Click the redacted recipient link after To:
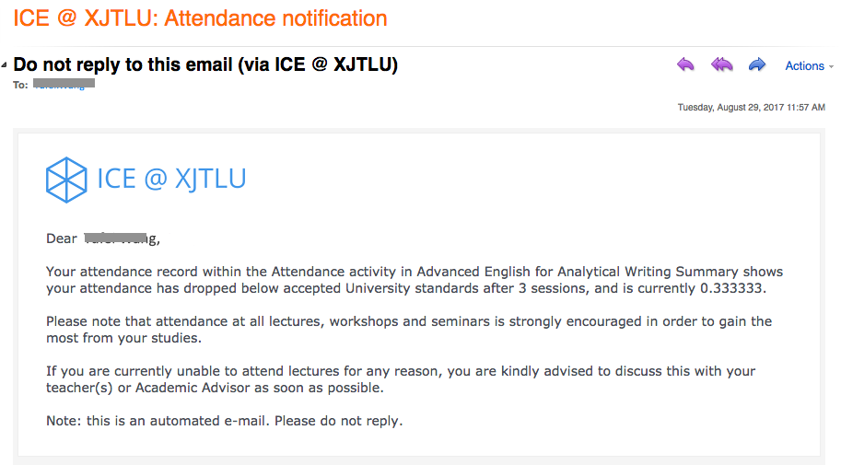Image resolution: width=841 pixels, height=465 pixels. [64, 84]
